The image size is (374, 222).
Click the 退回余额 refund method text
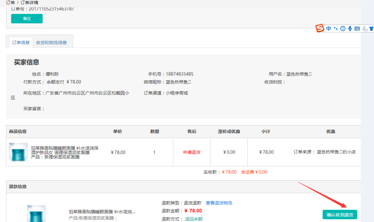coord(194,219)
